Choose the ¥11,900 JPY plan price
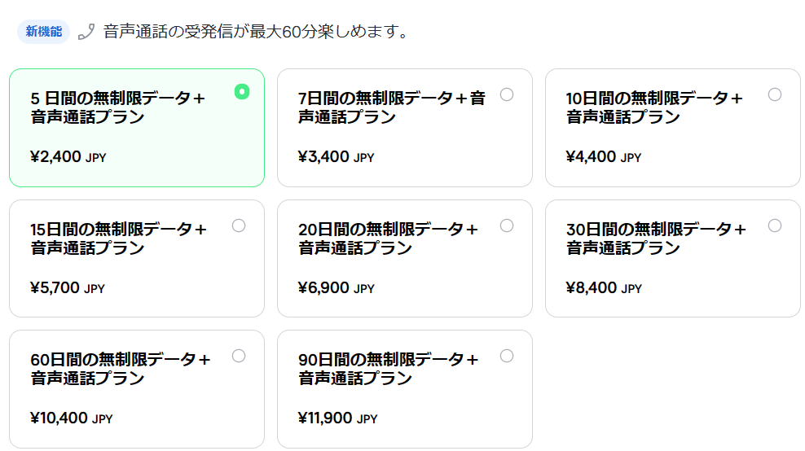This screenshot has width=805, height=451. tap(338, 418)
